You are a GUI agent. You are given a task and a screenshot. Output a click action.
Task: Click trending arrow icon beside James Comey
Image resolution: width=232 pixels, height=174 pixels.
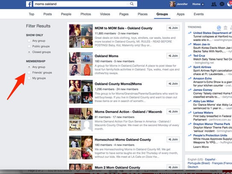190,90
